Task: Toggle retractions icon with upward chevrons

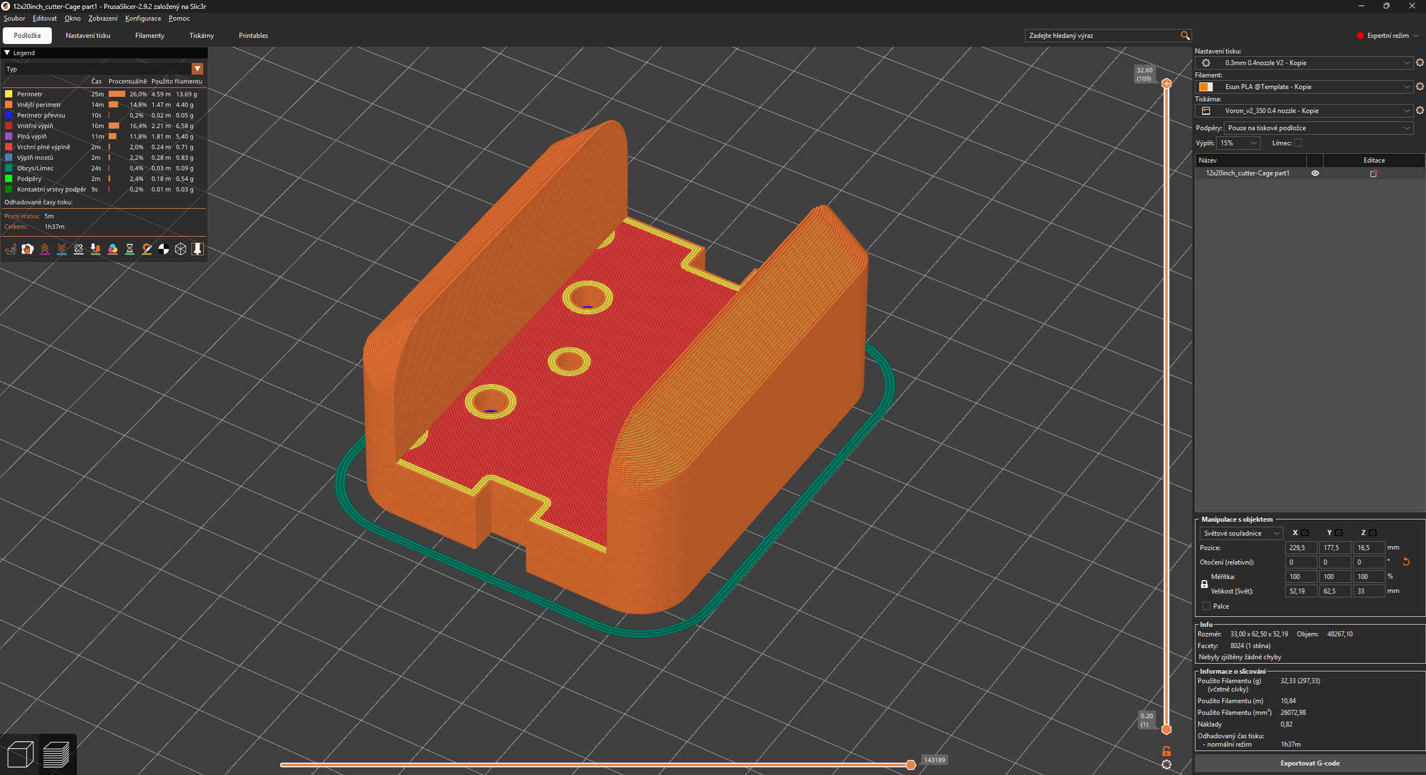Action: click(x=45, y=249)
